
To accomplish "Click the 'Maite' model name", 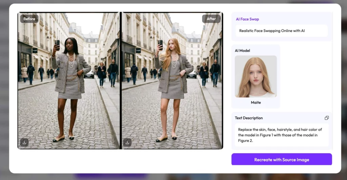I will pos(256,103).
